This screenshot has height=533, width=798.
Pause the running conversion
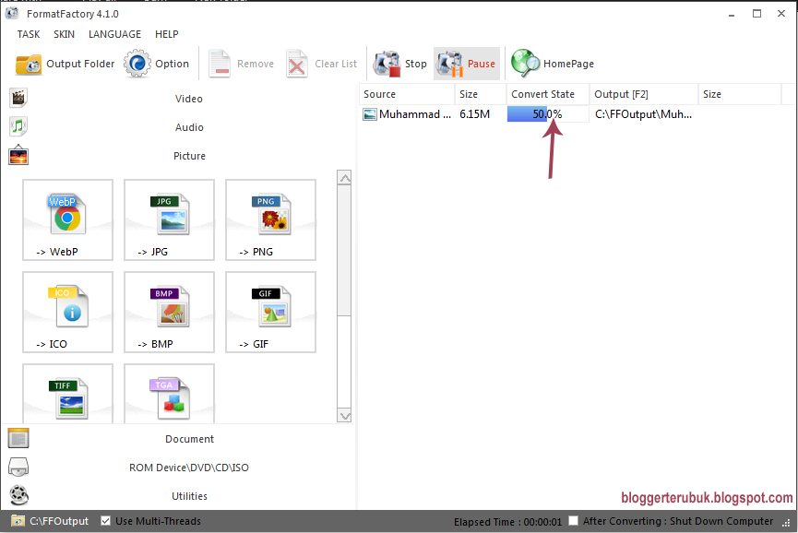click(467, 64)
